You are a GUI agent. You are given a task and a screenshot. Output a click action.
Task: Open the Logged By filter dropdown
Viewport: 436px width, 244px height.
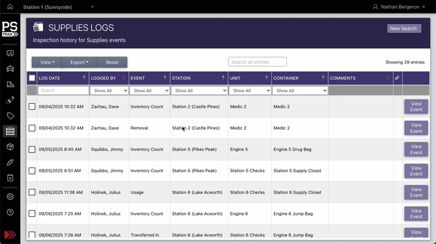pos(109,90)
